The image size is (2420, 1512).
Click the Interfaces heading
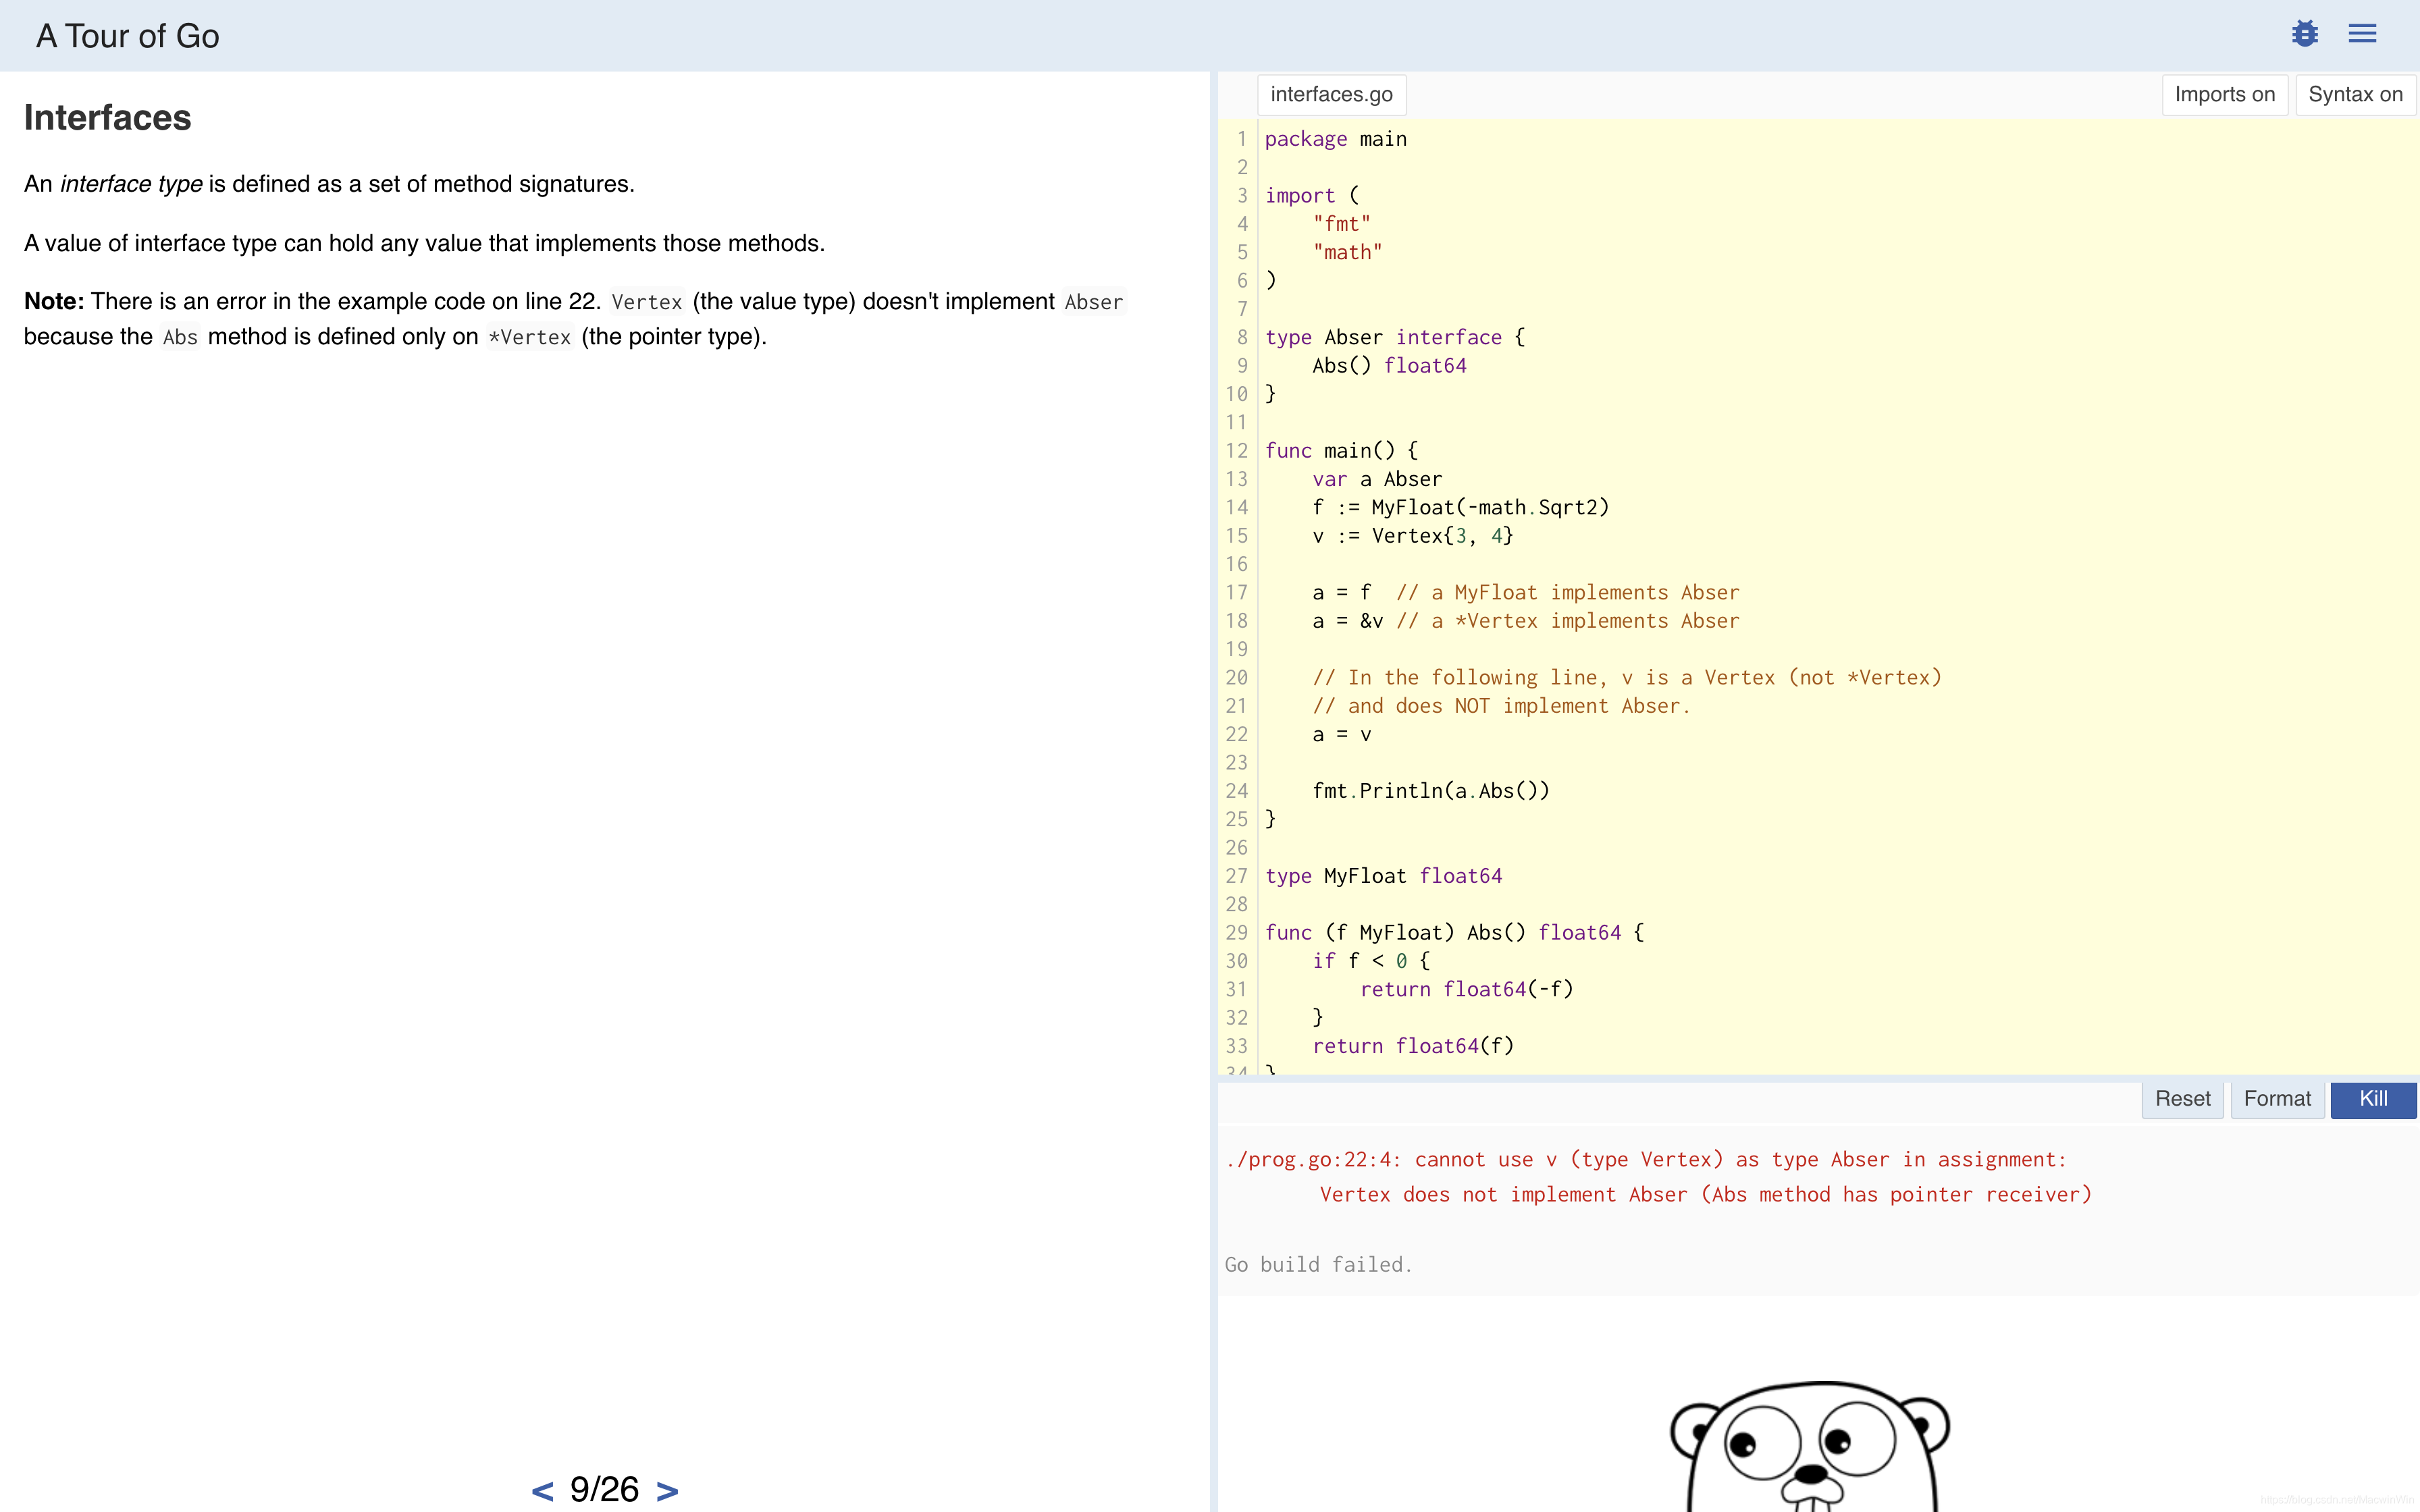[108, 118]
